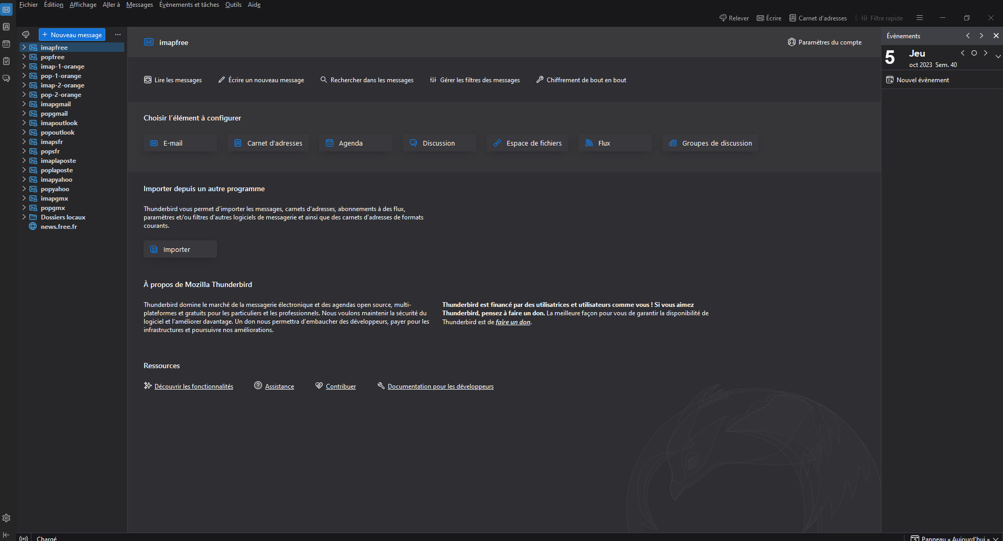Click the Importer button

[x=180, y=249]
